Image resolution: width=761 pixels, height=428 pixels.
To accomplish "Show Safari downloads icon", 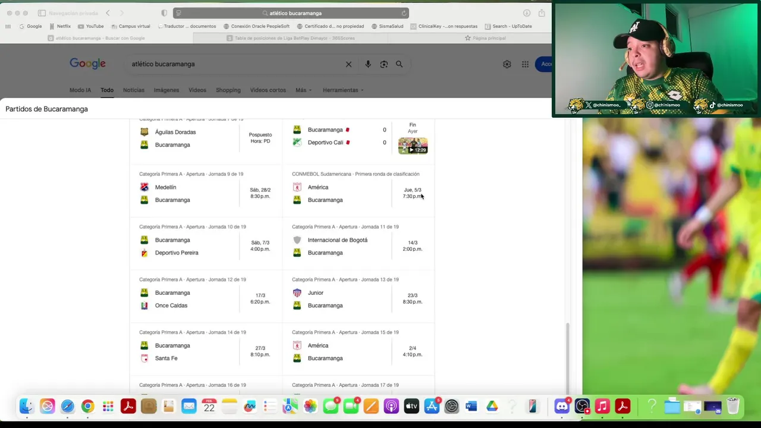I will [527, 13].
